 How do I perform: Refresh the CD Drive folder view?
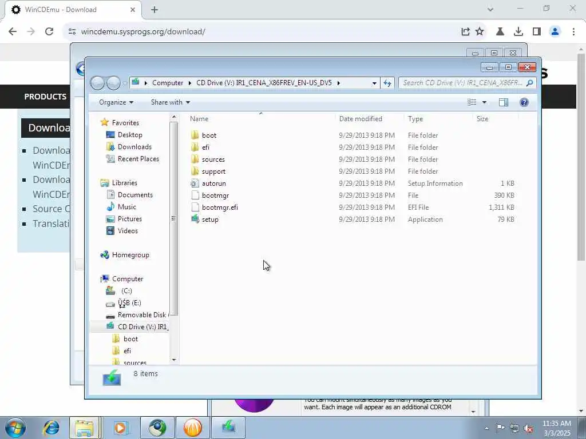387,83
